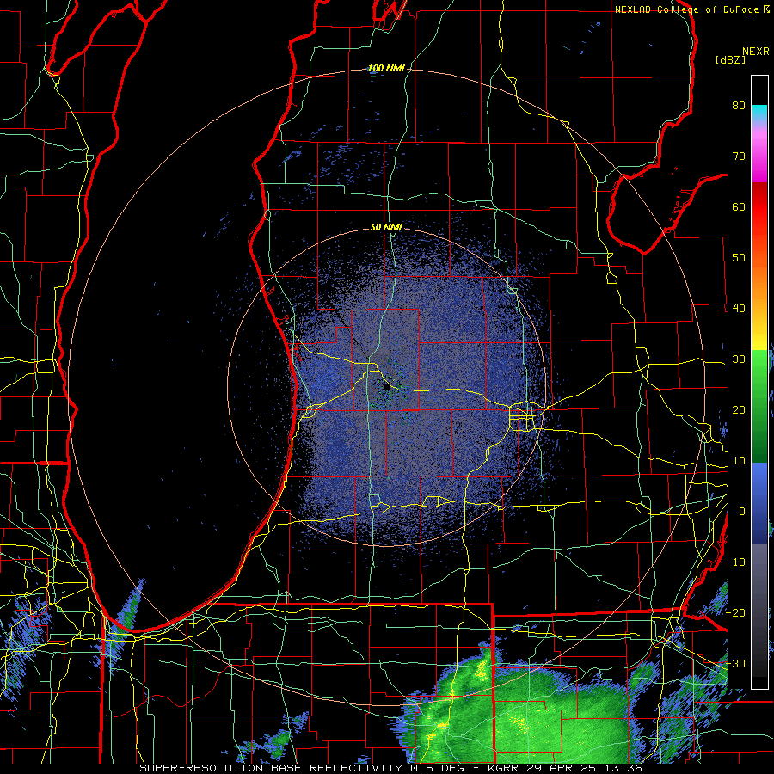Click the -20 value on the dBZ scale

[735, 613]
